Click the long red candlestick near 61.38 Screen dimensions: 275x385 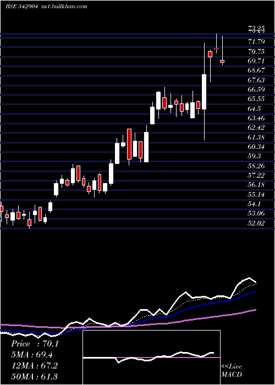point(129,144)
